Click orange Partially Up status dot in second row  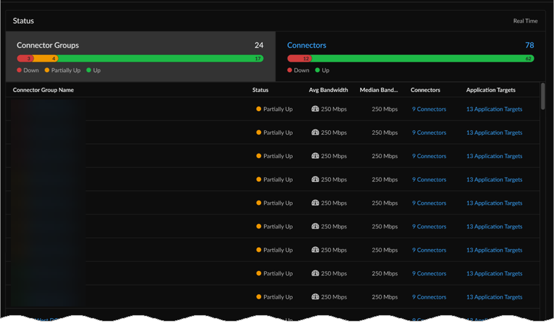coord(259,133)
